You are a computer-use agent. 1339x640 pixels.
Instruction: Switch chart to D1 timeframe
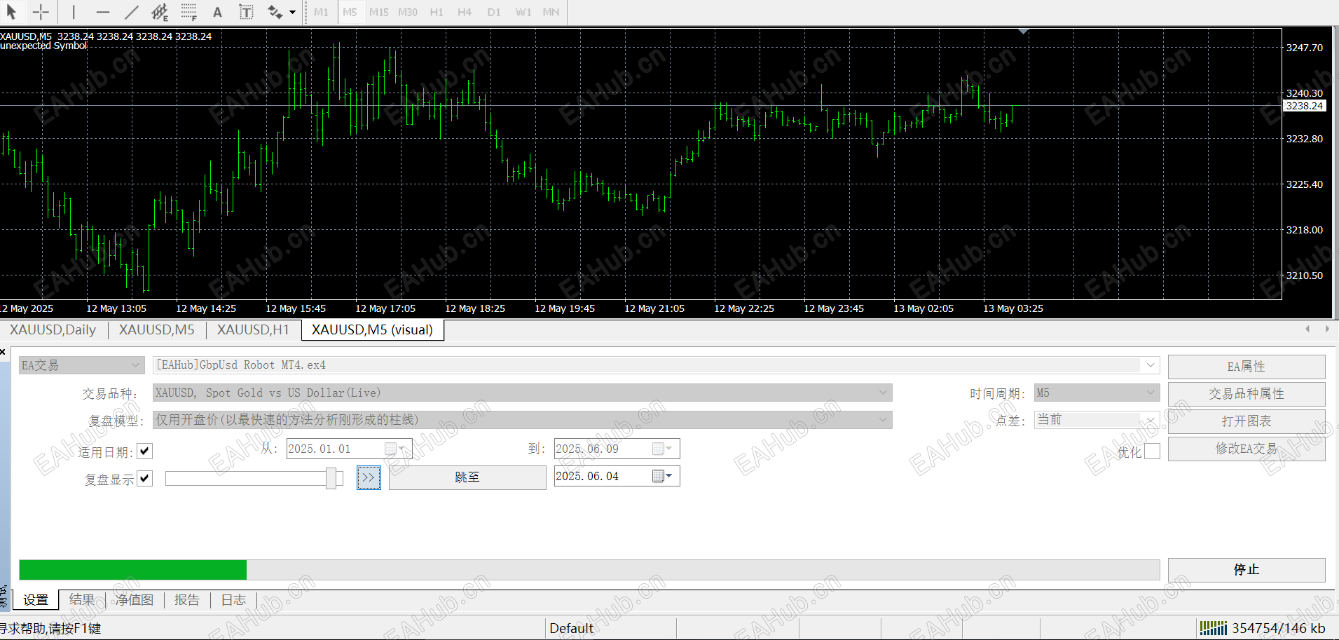click(494, 12)
